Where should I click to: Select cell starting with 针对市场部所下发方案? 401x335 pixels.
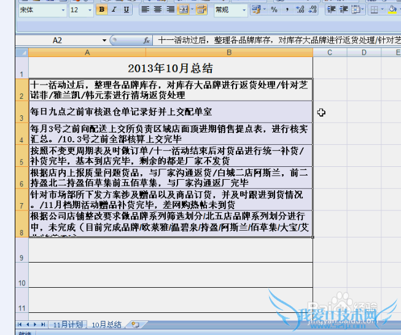pos(171,199)
